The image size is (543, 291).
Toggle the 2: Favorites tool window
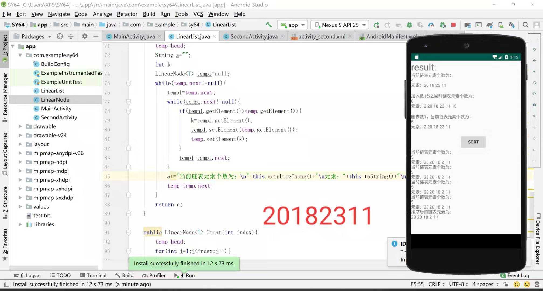tap(5, 244)
